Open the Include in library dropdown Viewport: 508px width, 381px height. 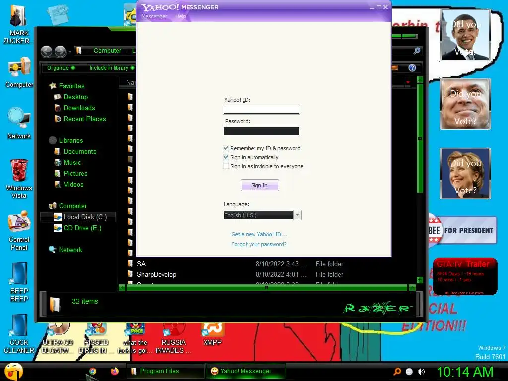(x=112, y=68)
